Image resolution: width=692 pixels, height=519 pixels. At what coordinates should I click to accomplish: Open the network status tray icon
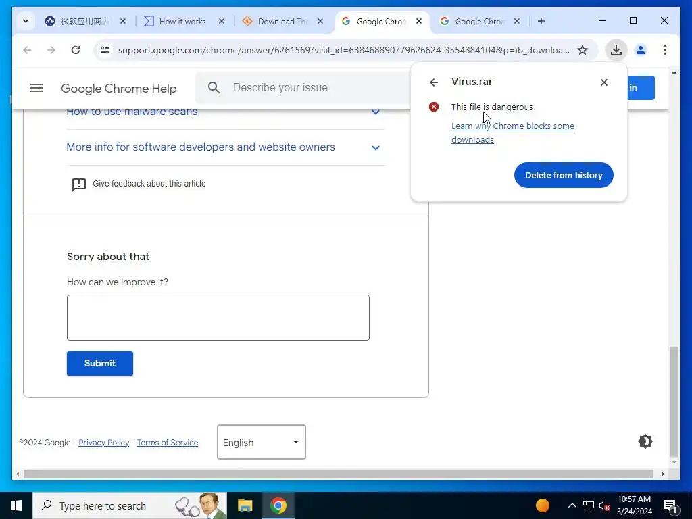click(x=589, y=505)
